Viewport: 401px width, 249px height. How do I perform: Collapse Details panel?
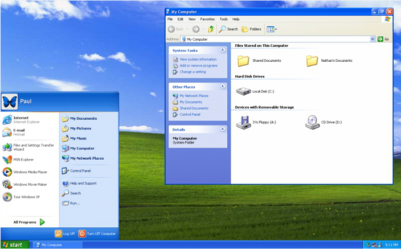coord(222,129)
